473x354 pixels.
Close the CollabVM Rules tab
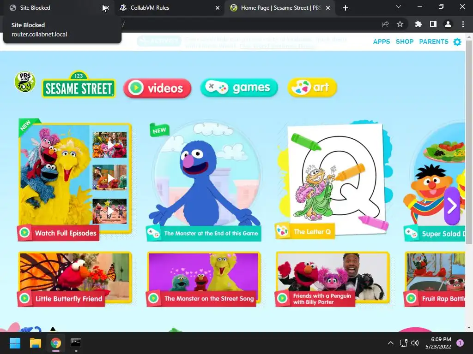218,8
